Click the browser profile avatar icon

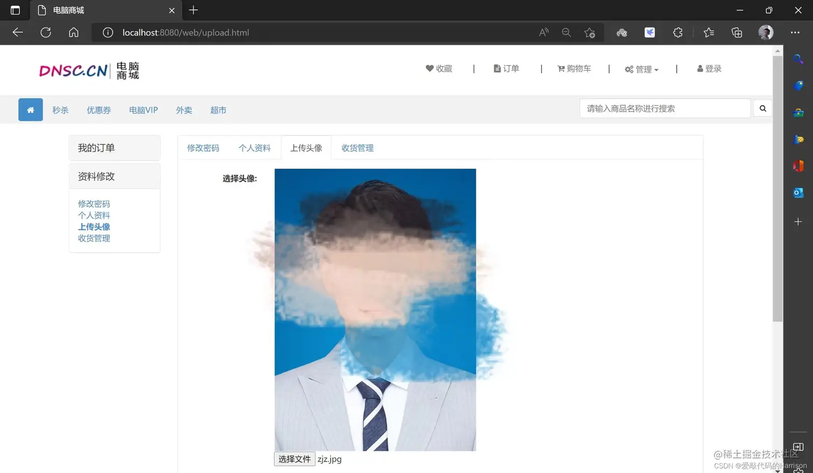(x=766, y=32)
